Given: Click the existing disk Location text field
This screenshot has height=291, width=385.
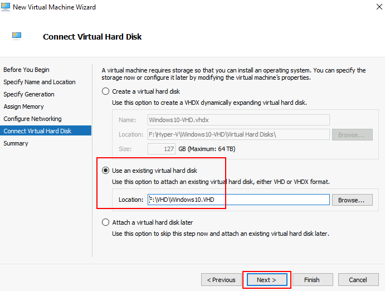Looking at the screenshot, I should pos(238,200).
